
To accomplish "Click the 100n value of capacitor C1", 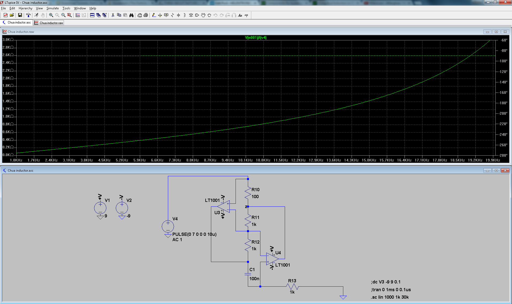I will pos(254,279).
